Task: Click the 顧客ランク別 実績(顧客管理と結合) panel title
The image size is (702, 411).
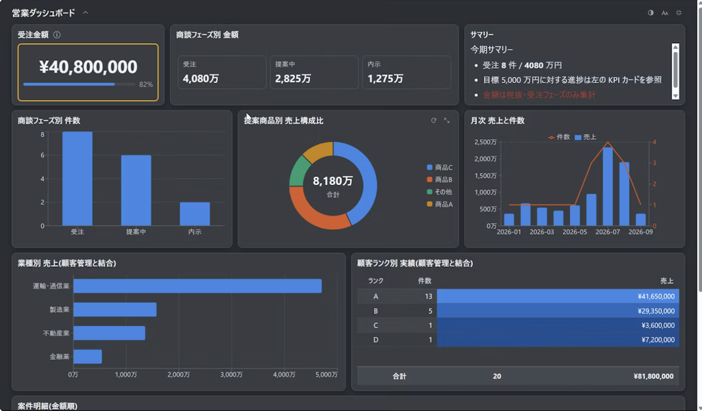Action: tap(415, 263)
